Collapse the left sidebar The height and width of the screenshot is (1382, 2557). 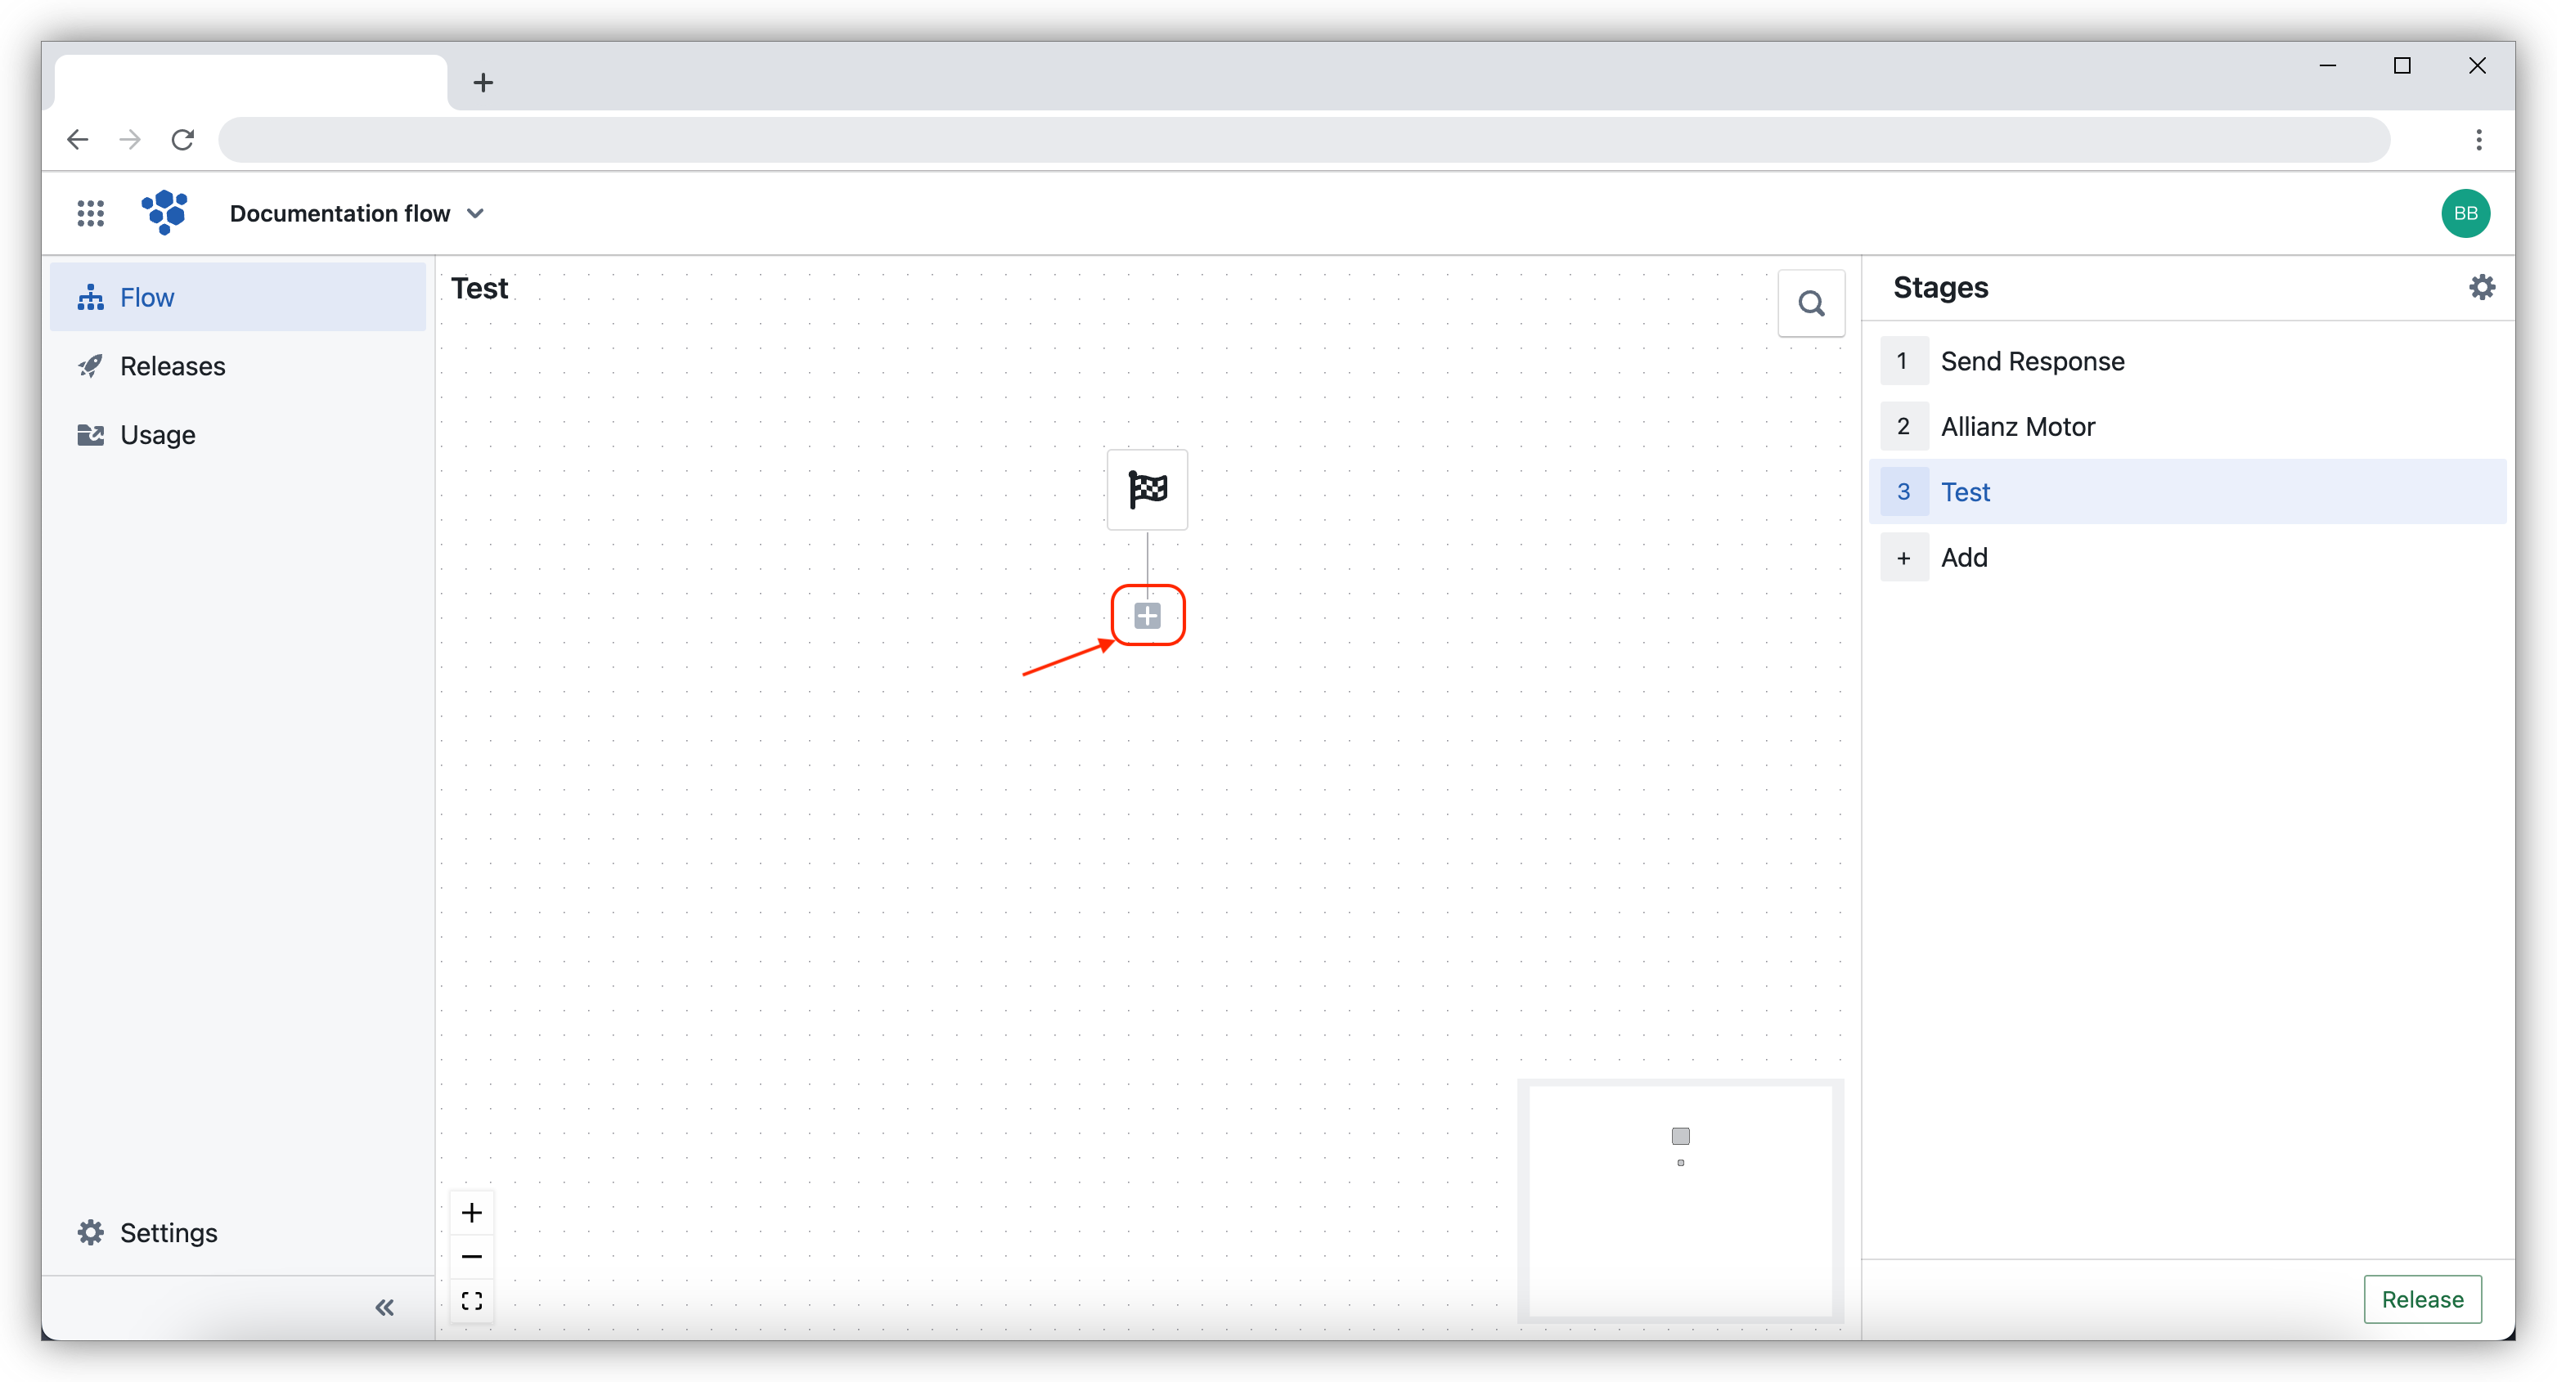pyautogui.click(x=385, y=1308)
